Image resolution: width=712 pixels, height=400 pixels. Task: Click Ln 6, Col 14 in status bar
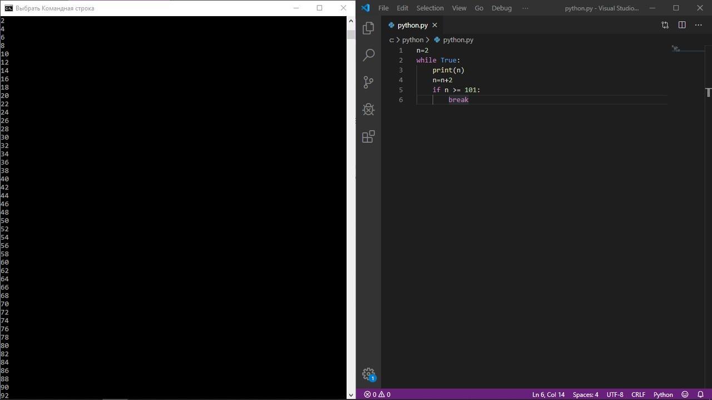coord(548,394)
